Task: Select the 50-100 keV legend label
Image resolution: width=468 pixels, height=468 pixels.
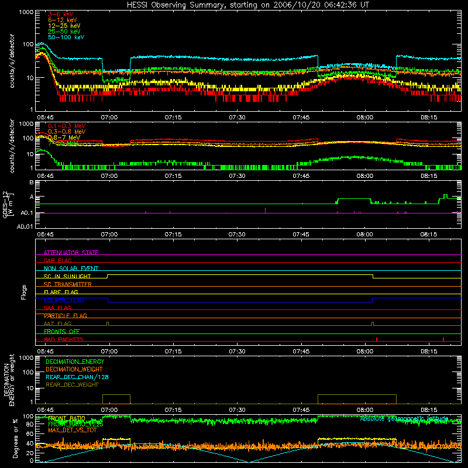Action: (66, 37)
